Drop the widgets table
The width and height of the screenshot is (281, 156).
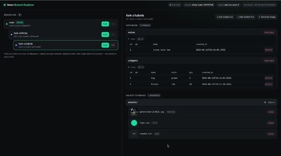click(269, 61)
